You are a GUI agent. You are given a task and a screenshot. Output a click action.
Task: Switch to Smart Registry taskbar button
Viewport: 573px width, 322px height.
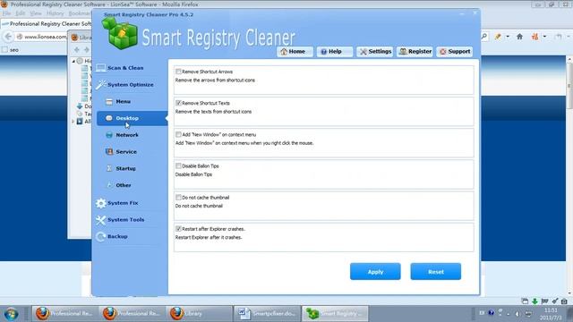coord(335,314)
